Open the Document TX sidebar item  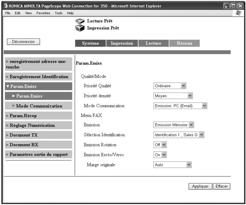[38, 135]
